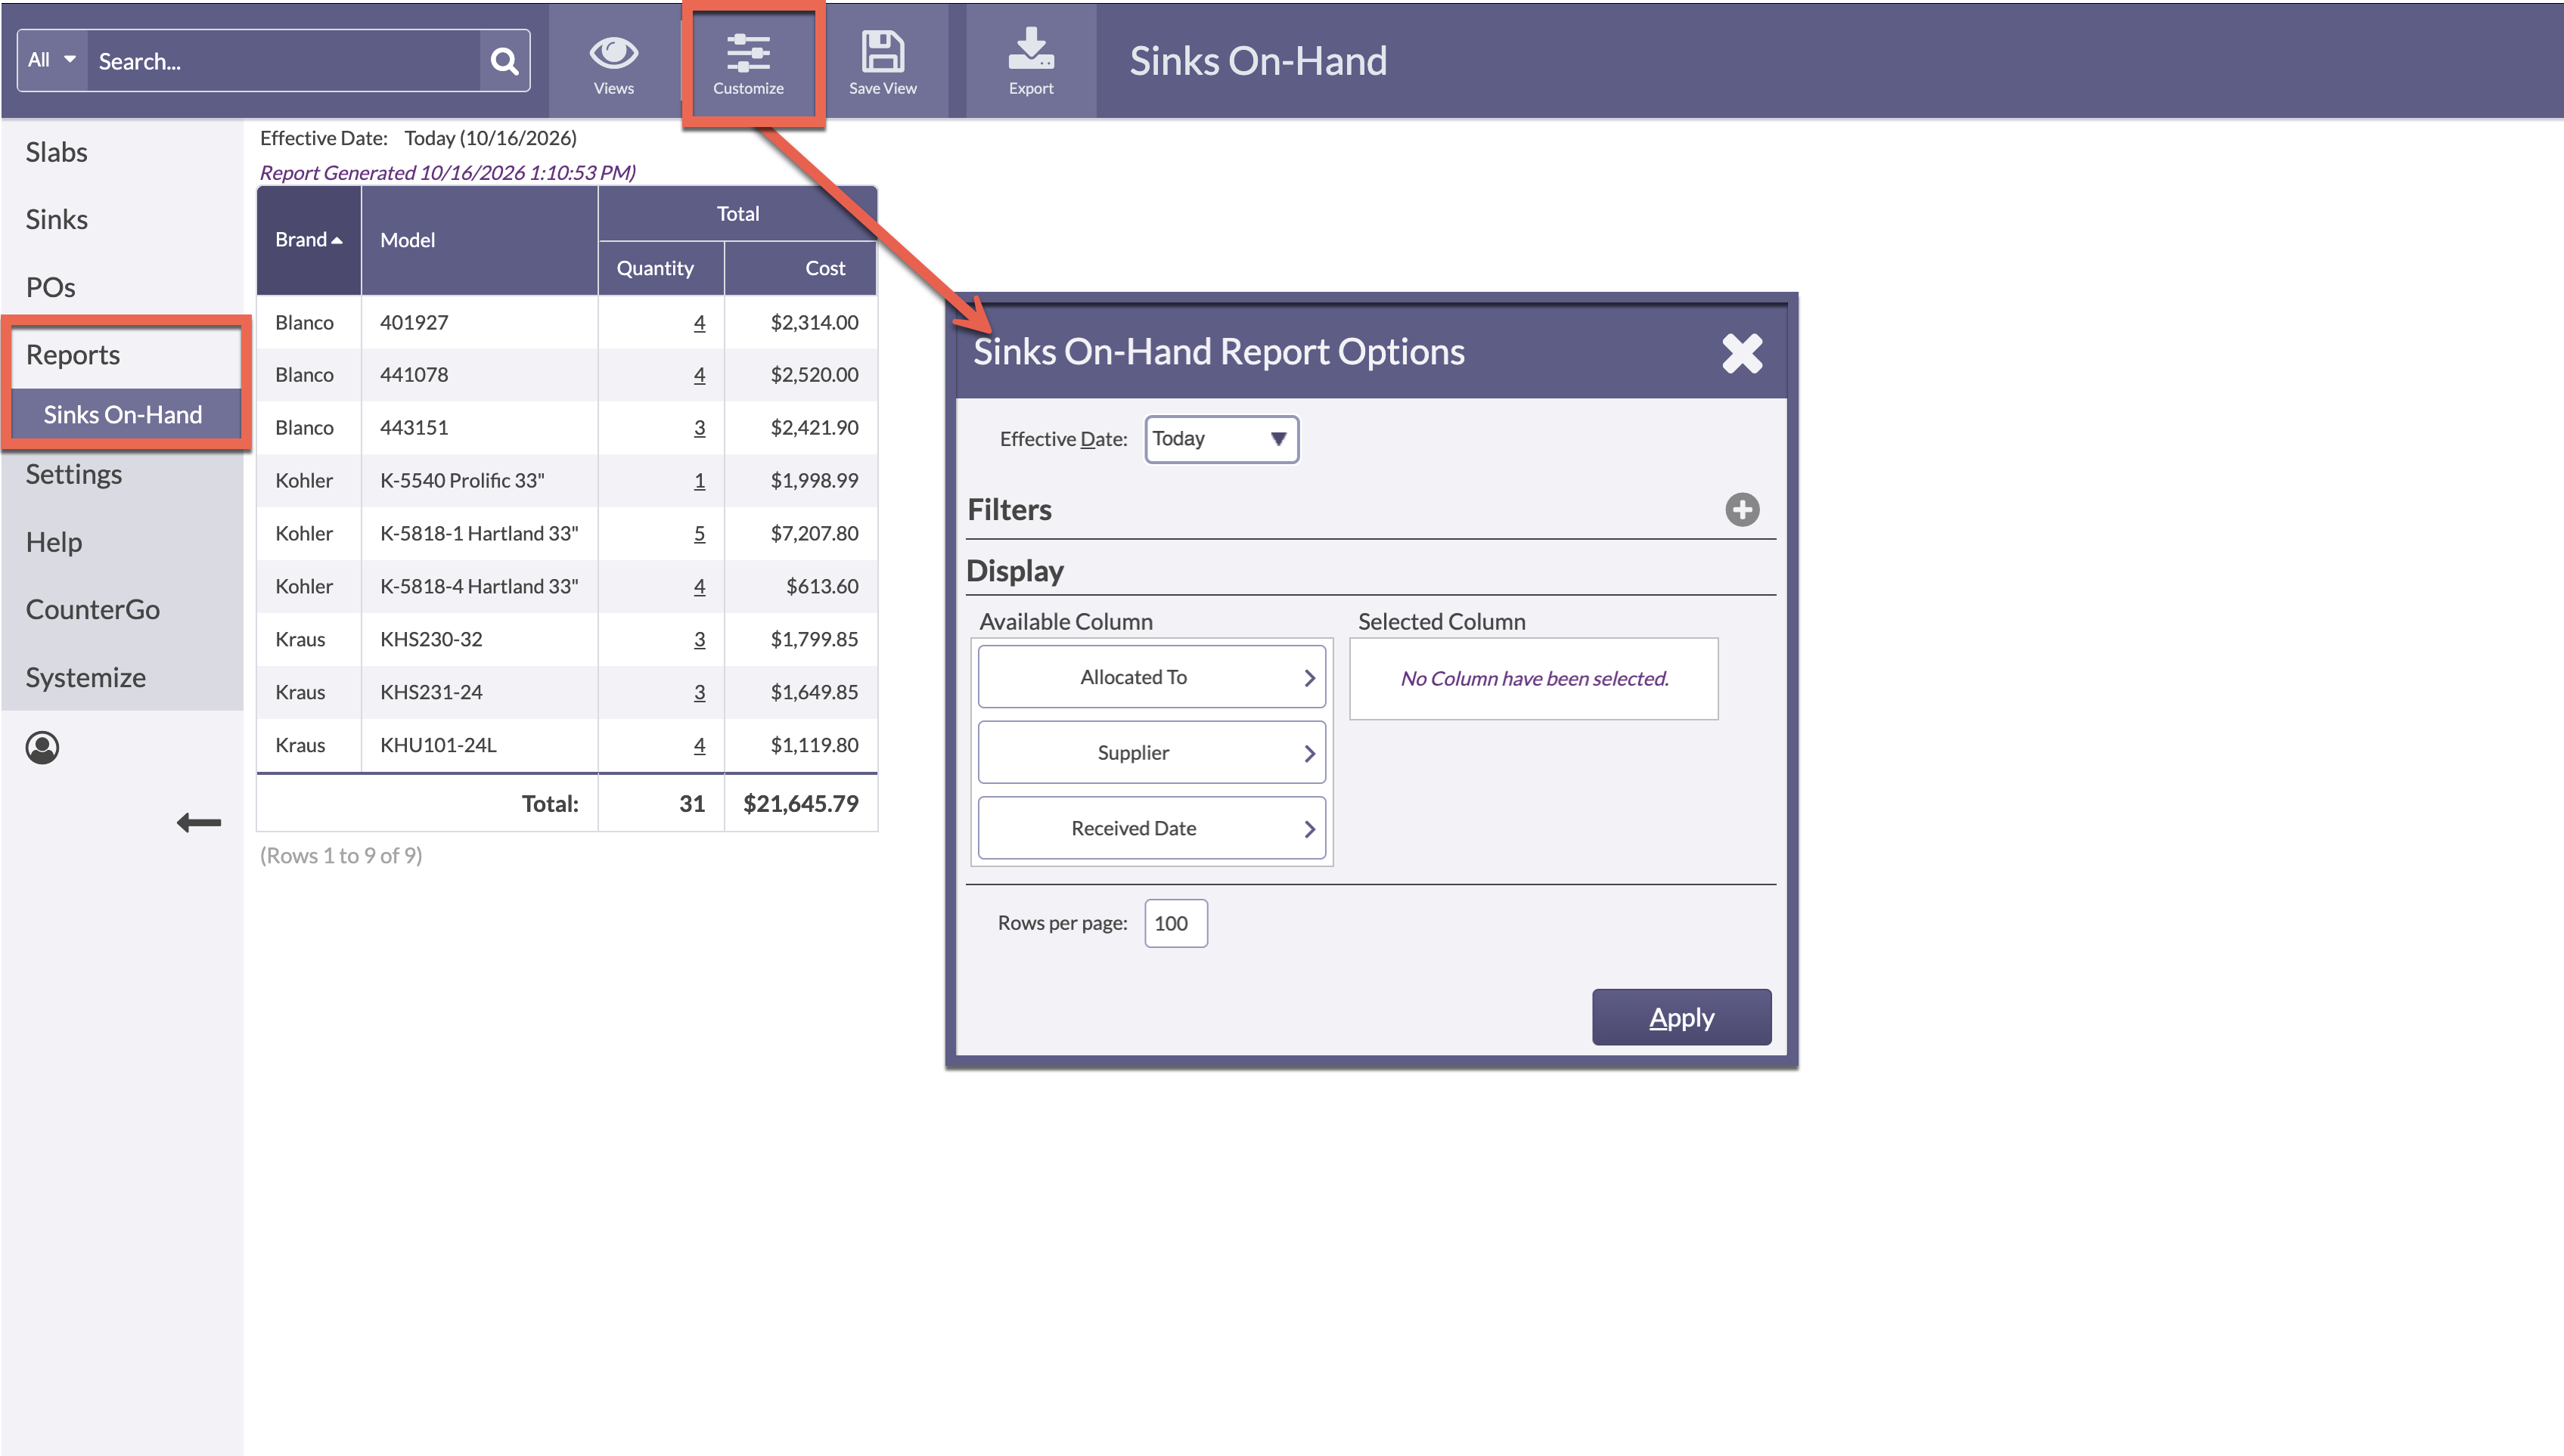Click the Rows per page field
The height and width of the screenshot is (1456, 2564).
pos(1175,923)
